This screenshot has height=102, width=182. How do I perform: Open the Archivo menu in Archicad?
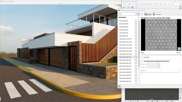pos(124,4)
